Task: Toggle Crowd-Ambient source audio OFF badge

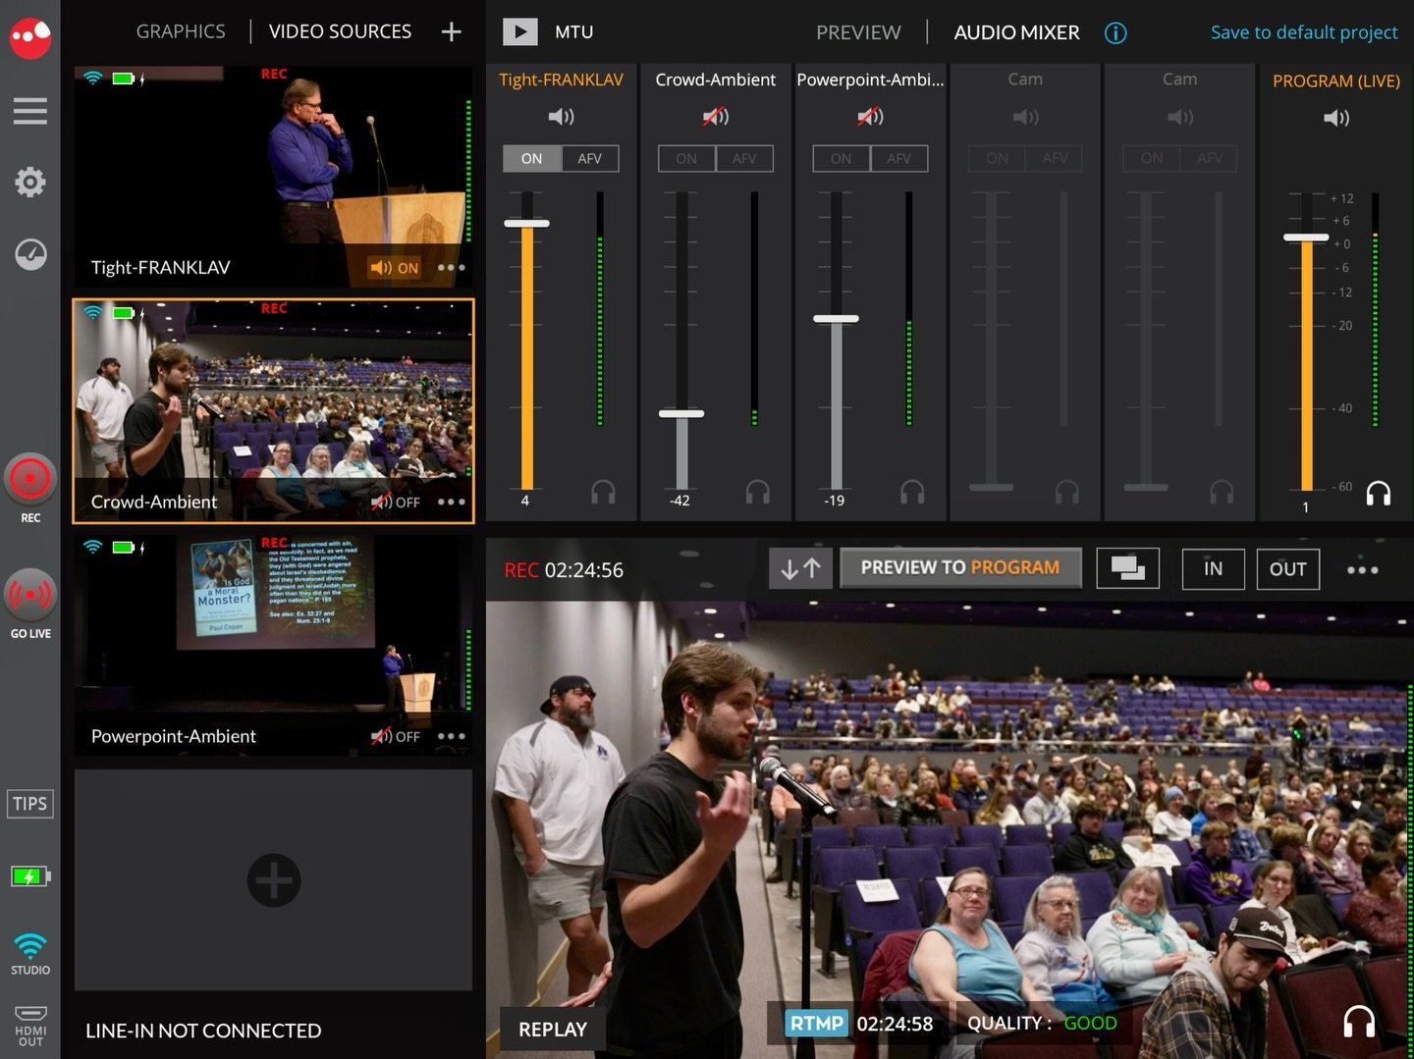Action: (x=395, y=502)
